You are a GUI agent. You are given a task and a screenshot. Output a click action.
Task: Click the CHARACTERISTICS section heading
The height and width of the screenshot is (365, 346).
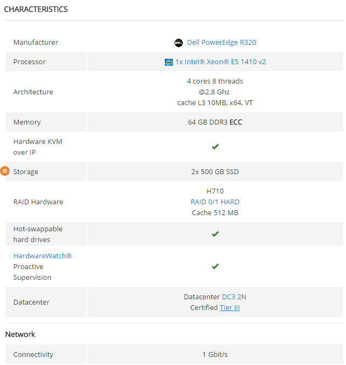[36, 9]
